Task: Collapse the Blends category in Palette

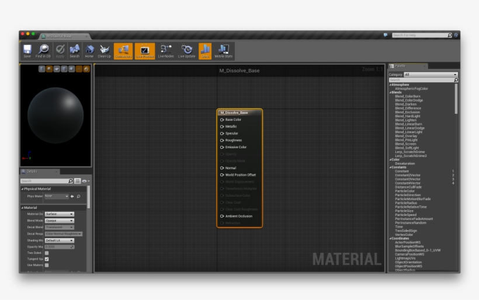Action: (x=390, y=92)
